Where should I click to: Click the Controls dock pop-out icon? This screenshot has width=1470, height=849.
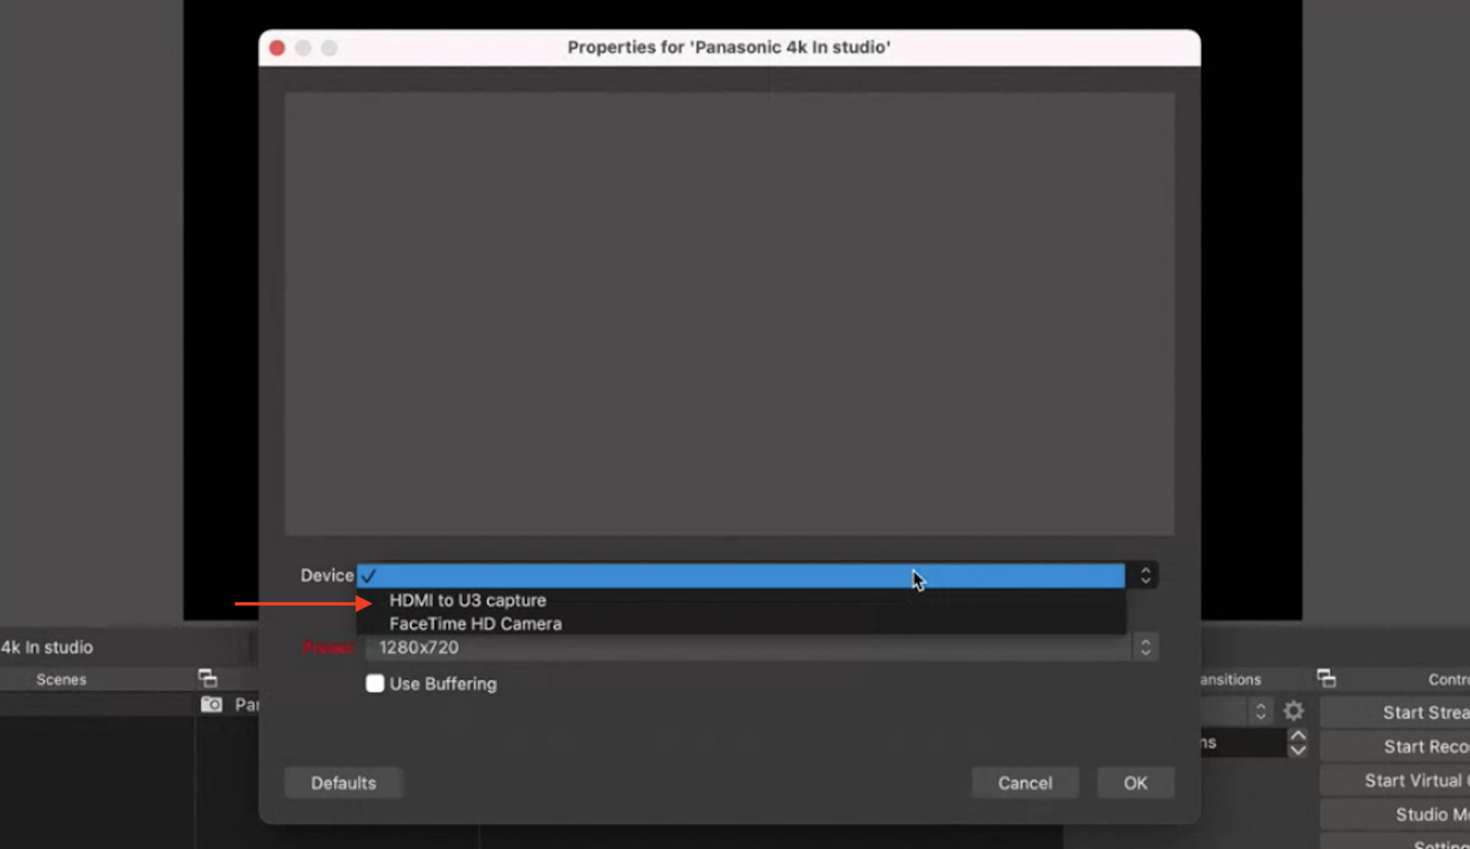[1327, 678]
